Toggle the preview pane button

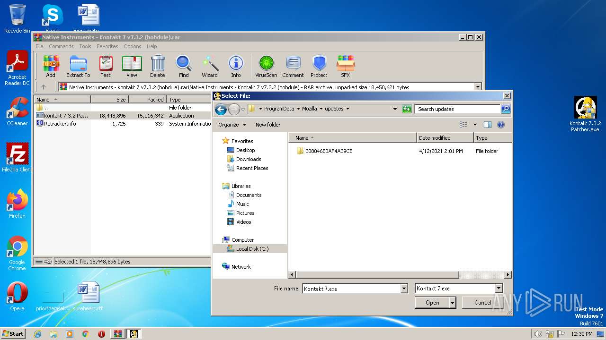tap(488, 125)
